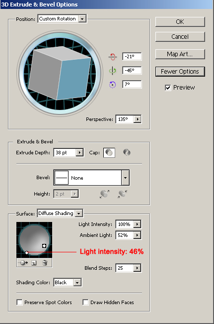This screenshot has width=214, height=324.
Task: Turn cap on for solid appearance
Action: pos(109,153)
